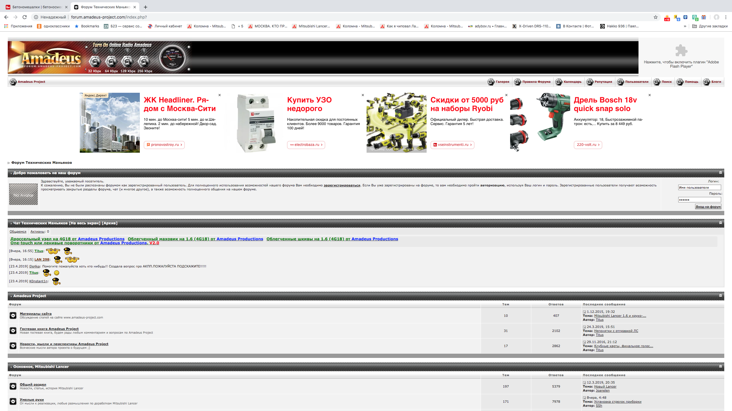Viewport: 732px width, 411px height.
Task: Click the Имя пользователя login field
Action: (x=699, y=188)
